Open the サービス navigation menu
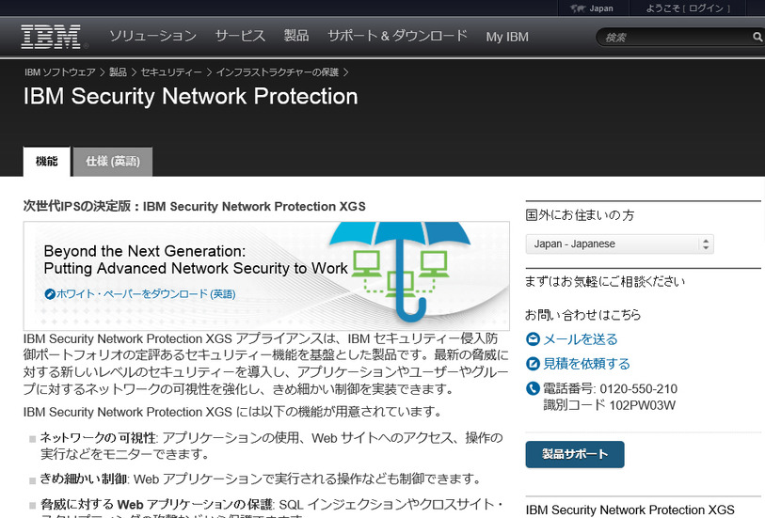This screenshot has width=765, height=518. click(x=240, y=37)
